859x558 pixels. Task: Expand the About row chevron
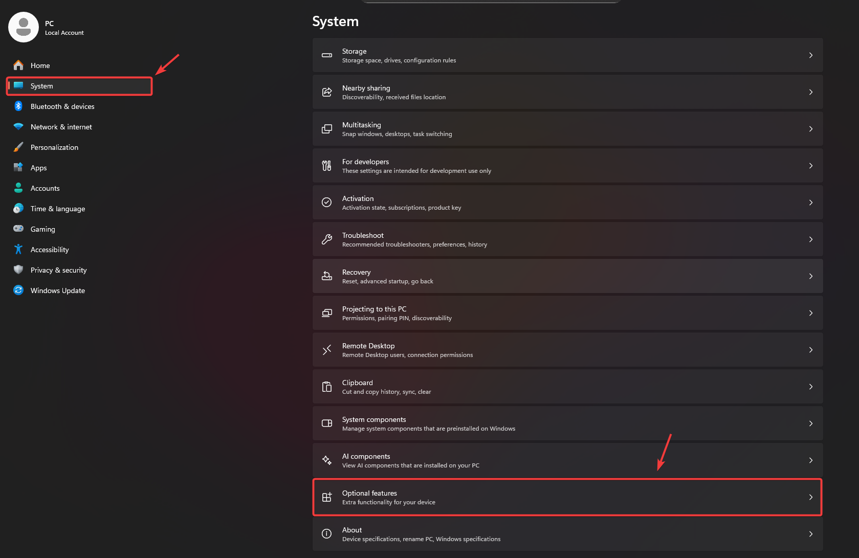tap(810, 534)
